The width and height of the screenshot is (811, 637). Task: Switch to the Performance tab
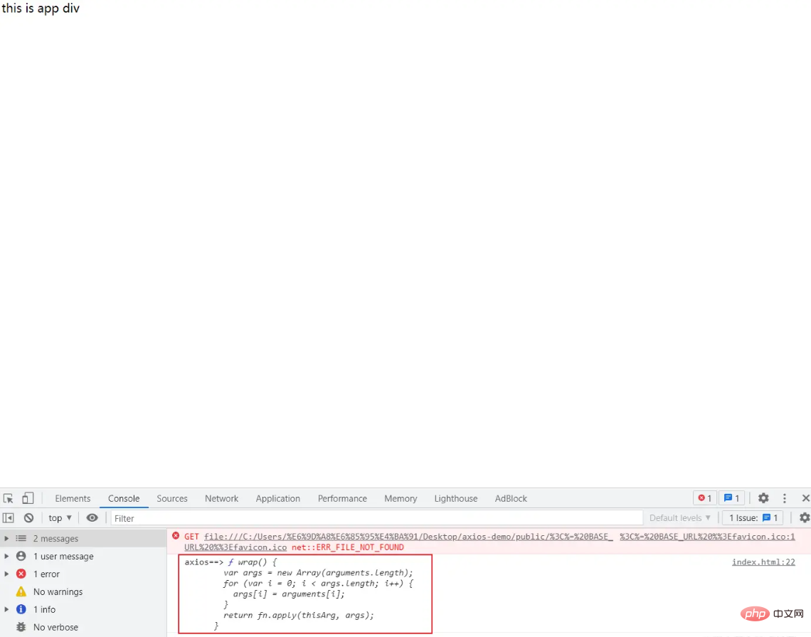pos(342,498)
